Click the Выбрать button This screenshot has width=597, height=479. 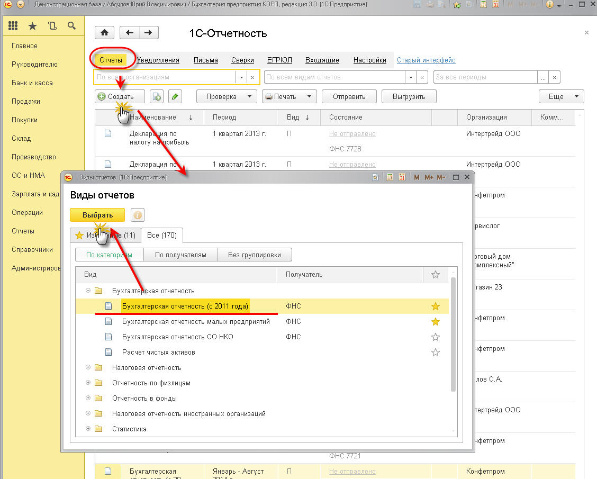coord(97,215)
